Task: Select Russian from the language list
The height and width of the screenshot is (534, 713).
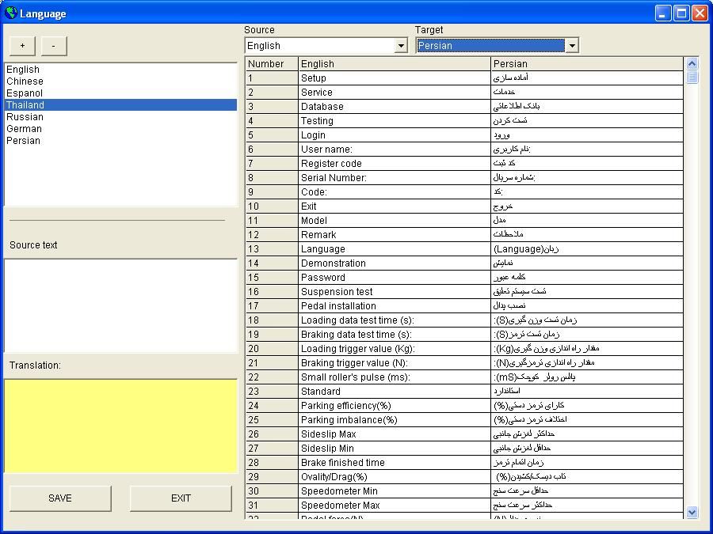Action: [25, 117]
